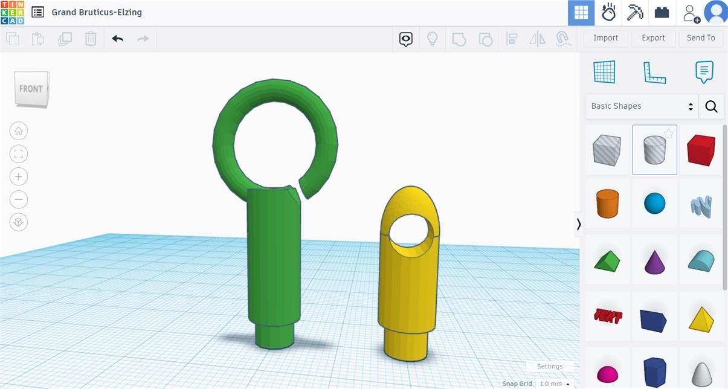
Task: Toggle the view options eye icon
Action: coord(406,39)
